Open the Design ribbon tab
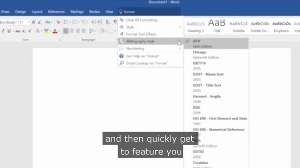This screenshot has height=168, width=300. tap(21, 12)
